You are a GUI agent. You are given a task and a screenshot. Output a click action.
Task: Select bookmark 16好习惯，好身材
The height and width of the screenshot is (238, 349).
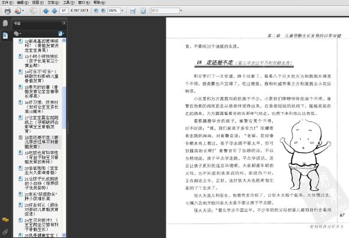[x=41, y=107]
